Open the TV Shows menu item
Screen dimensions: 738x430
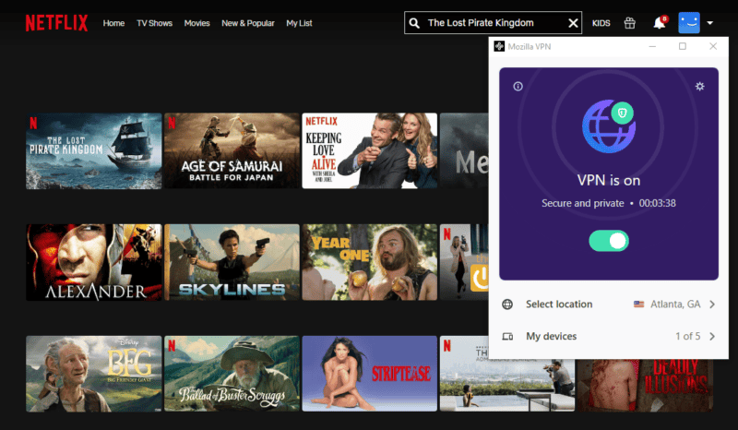[154, 23]
